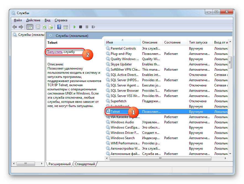The width and height of the screenshot is (244, 184).
Task: Click the Back navigation arrow in the toolbar
Action: point(14,27)
